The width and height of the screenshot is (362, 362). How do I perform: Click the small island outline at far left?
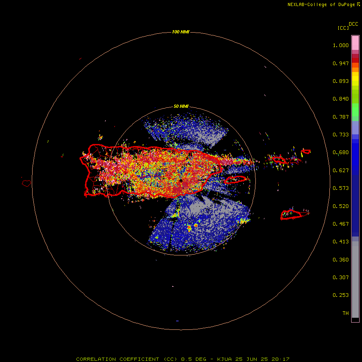(27, 183)
